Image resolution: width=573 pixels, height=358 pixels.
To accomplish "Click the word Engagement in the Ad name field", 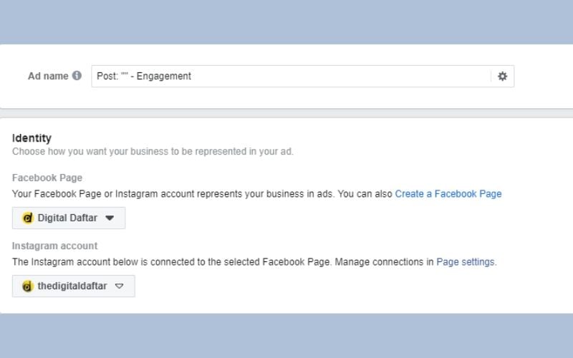I will [x=168, y=76].
